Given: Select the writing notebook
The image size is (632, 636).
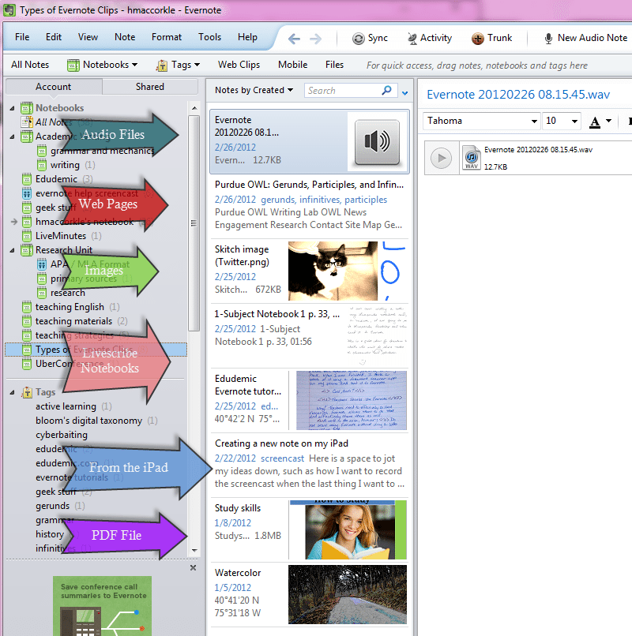Looking at the screenshot, I should [65, 165].
